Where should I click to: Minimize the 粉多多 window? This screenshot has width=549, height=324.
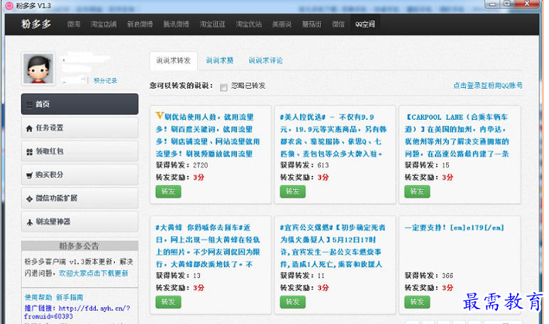493,4
